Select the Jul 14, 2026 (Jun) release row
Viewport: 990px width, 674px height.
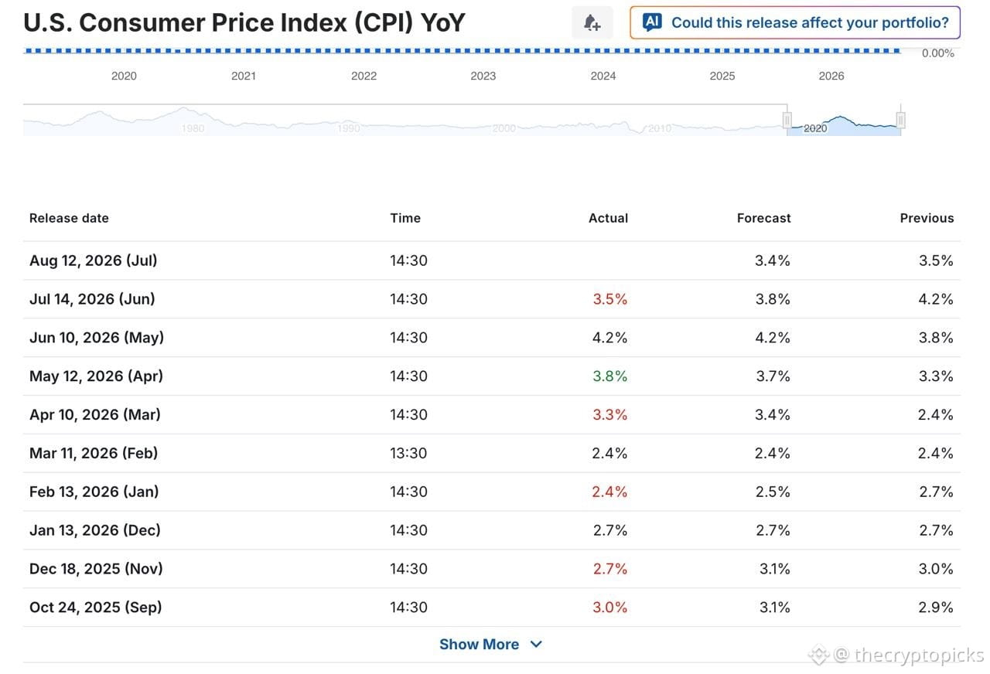492,299
